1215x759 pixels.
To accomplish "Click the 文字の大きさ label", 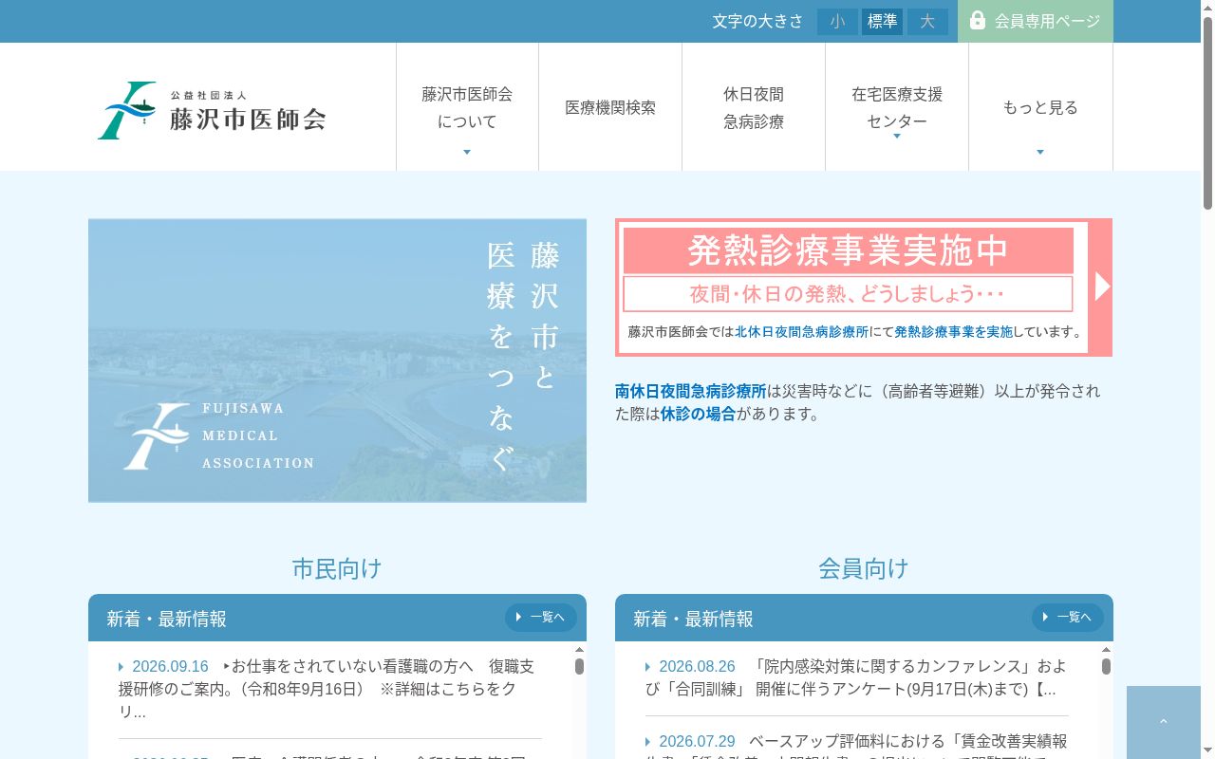I will 758,21.
